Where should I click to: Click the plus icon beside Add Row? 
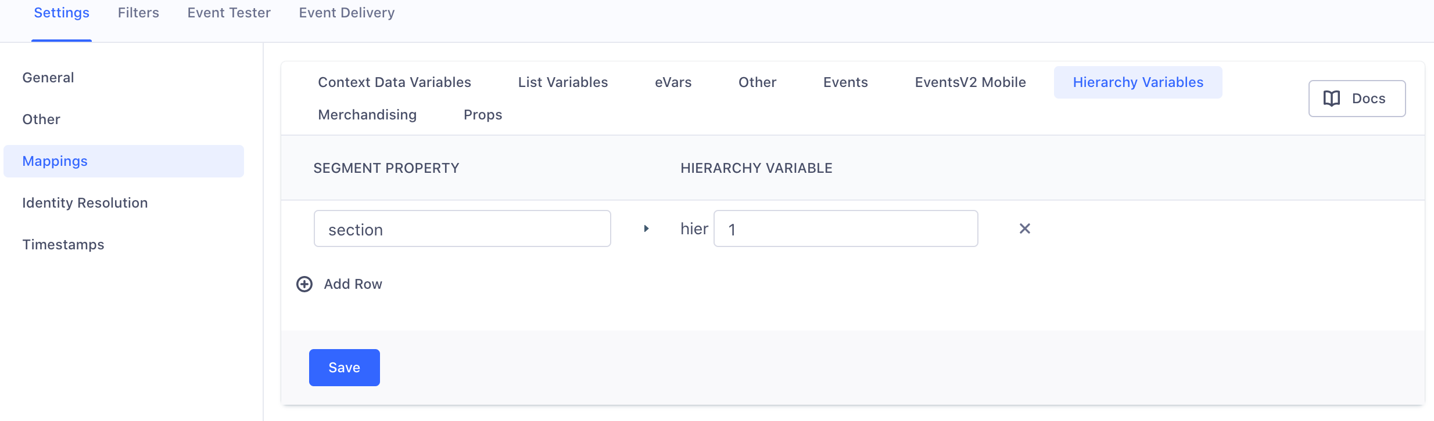tap(304, 284)
